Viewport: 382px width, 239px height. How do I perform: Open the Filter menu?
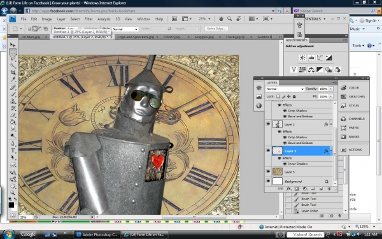[88, 19]
